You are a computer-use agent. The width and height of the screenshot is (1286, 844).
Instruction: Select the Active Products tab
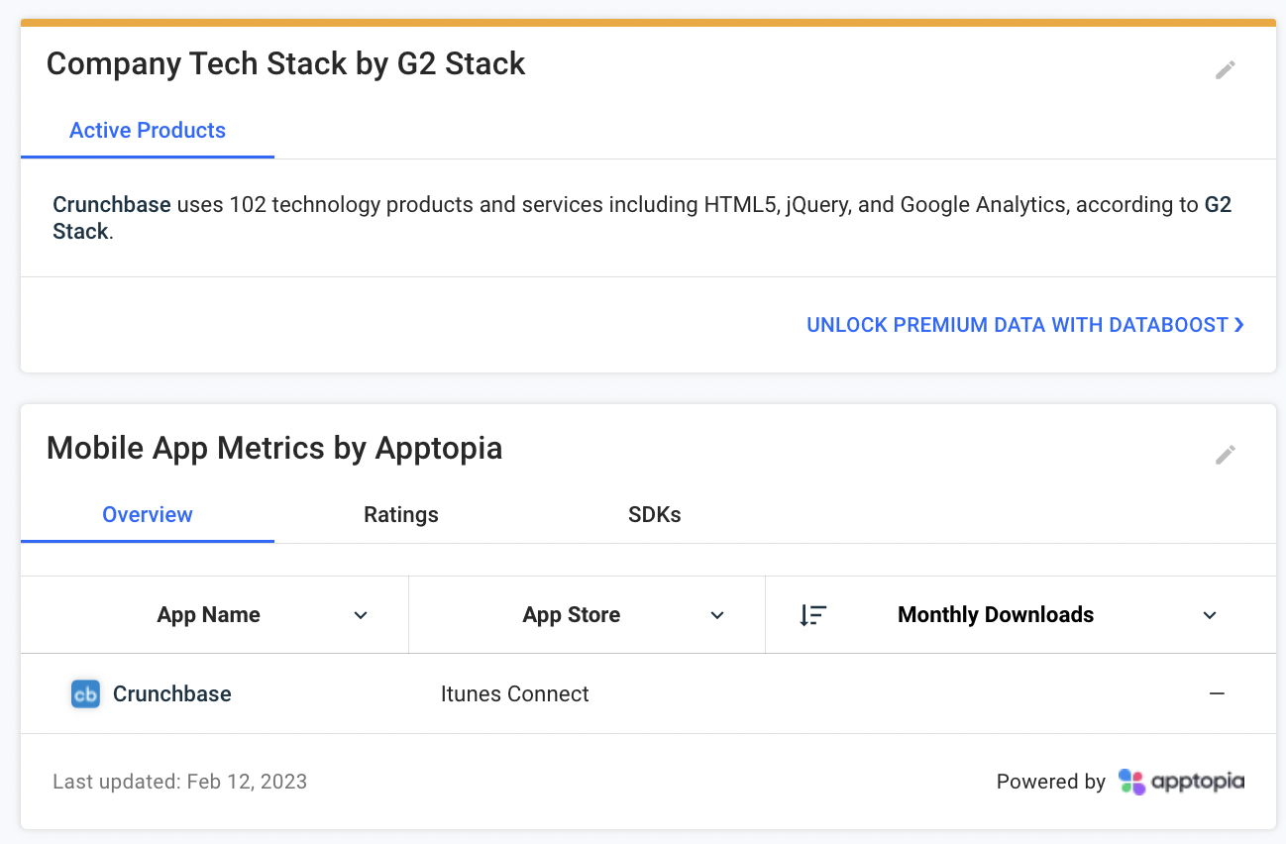148,131
